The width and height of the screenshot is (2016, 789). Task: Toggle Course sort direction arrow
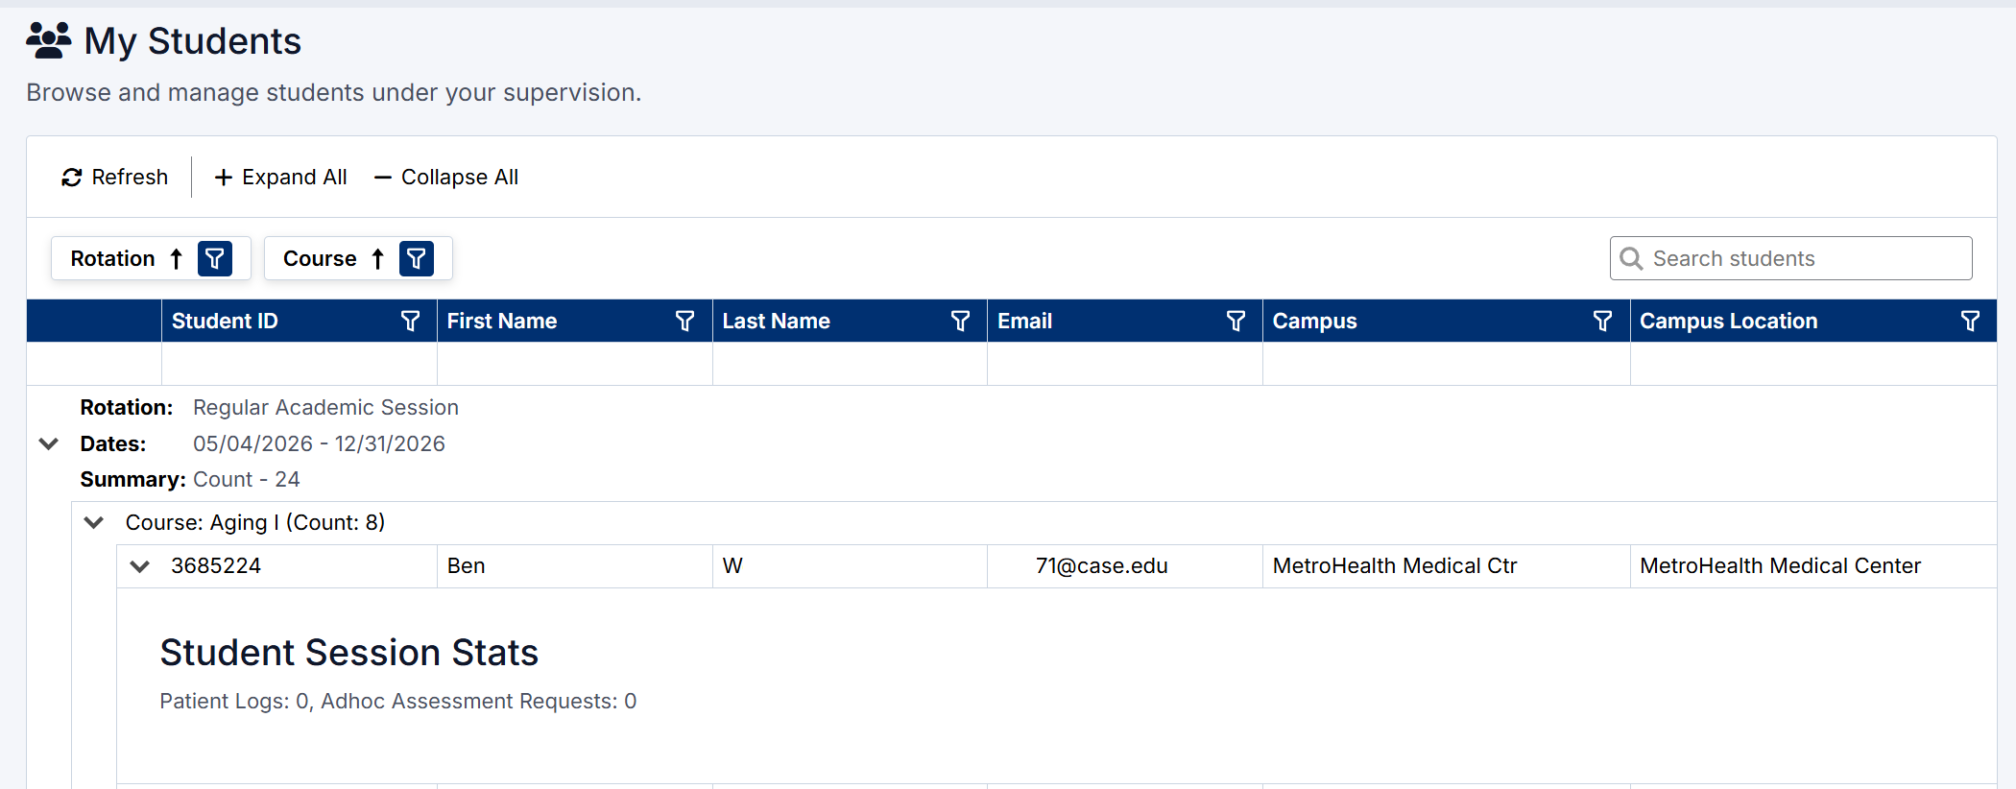[378, 258]
